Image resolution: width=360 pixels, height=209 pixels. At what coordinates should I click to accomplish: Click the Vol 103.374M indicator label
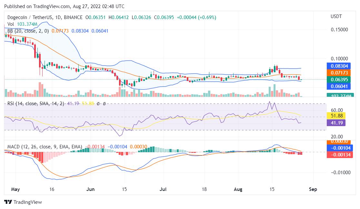(x=22, y=24)
